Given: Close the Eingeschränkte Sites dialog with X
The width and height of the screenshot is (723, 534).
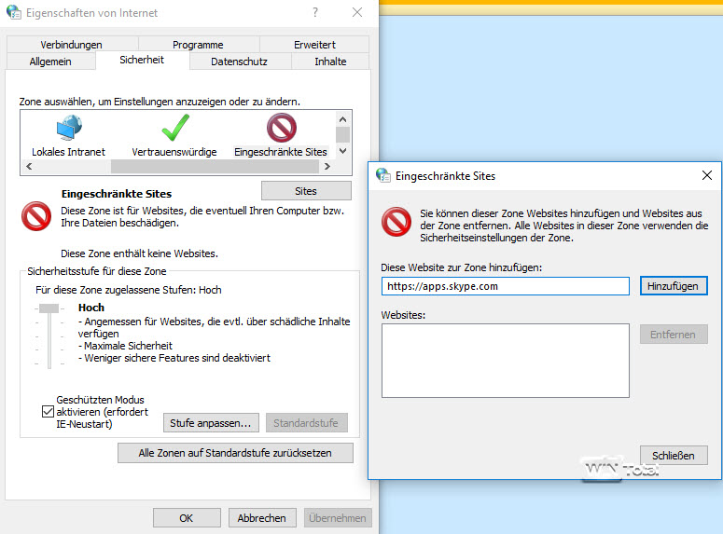Looking at the screenshot, I should coord(707,175).
